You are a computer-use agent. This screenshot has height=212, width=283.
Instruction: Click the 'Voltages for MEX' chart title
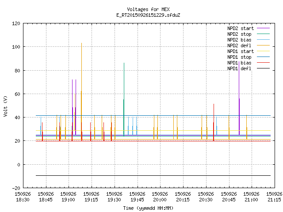click(148, 9)
